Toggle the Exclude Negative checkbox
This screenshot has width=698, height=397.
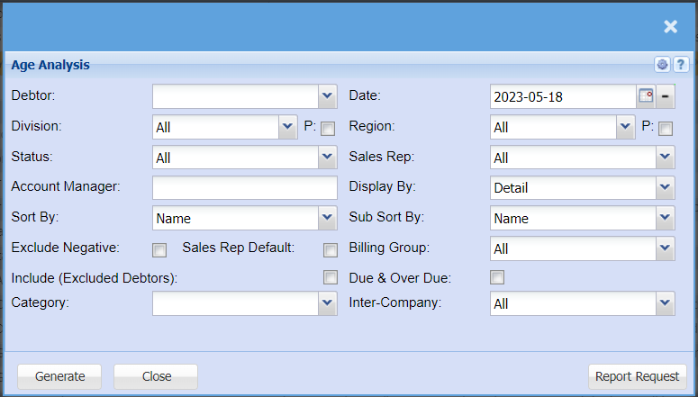pyautogui.click(x=159, y=249)
